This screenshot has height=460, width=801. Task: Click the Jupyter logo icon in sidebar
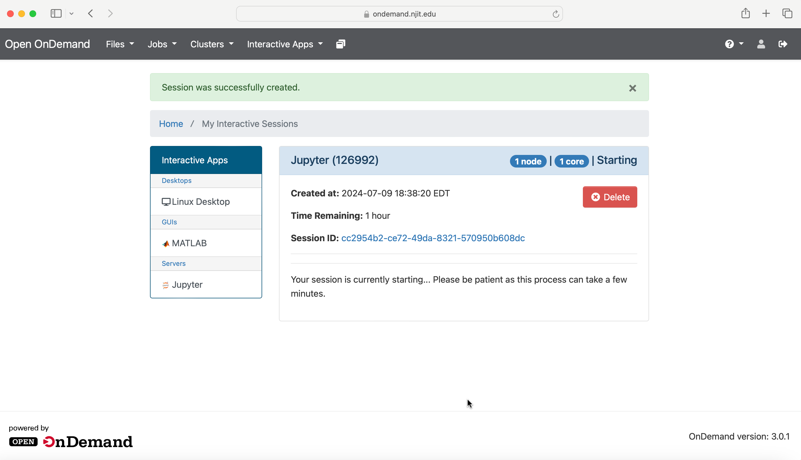pos(166,285)
